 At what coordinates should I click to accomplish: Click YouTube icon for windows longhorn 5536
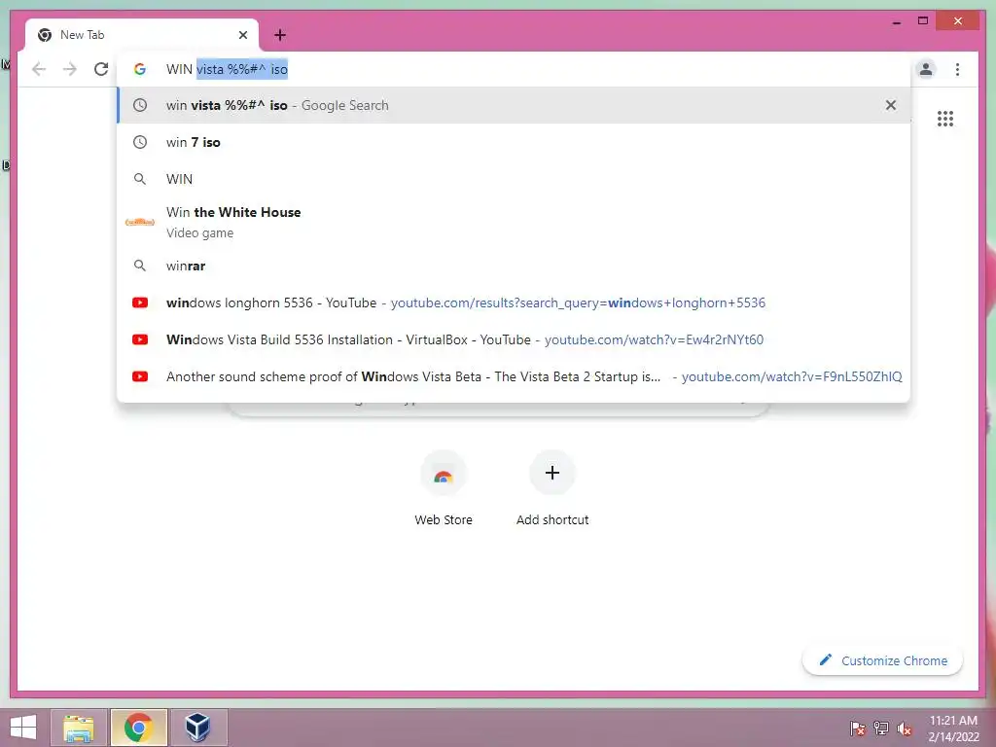point(140,302)
